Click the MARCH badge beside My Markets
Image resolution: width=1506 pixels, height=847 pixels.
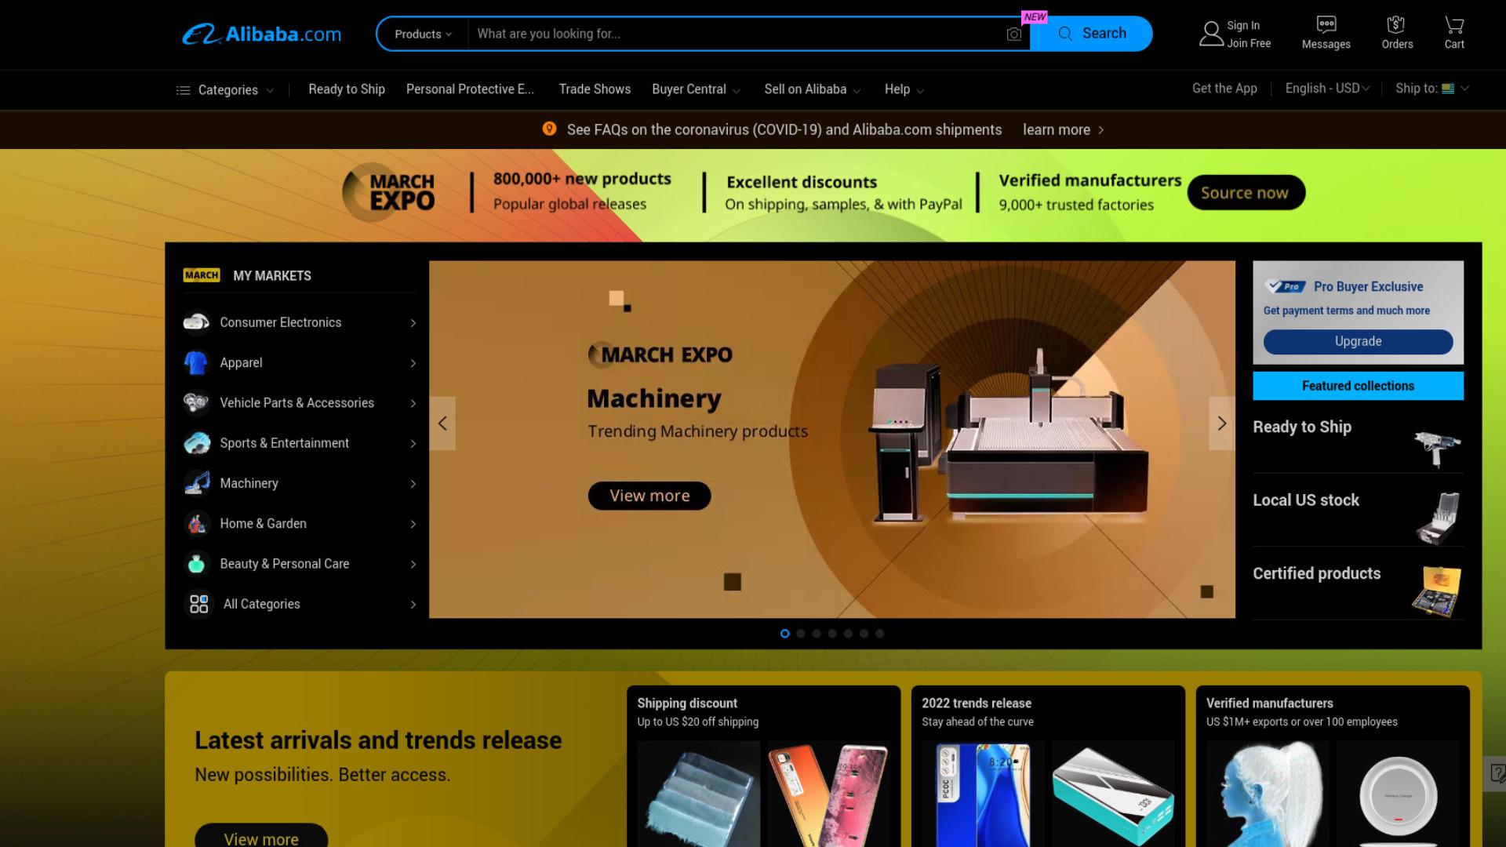click(202, 275)
